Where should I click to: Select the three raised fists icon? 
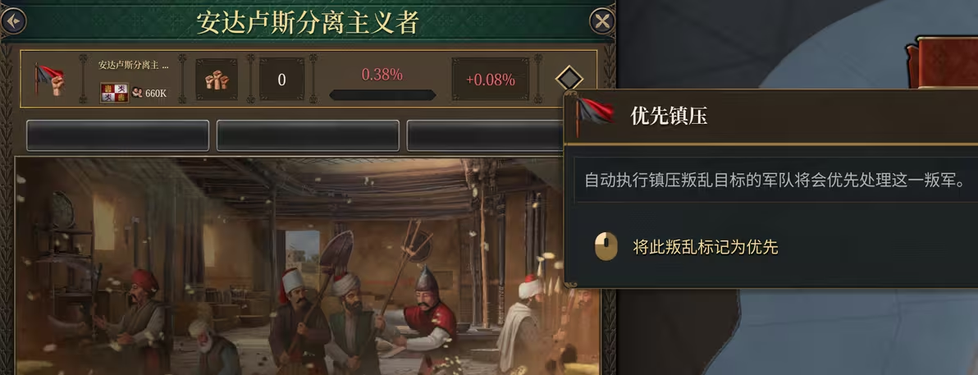(x=217, y=80)
